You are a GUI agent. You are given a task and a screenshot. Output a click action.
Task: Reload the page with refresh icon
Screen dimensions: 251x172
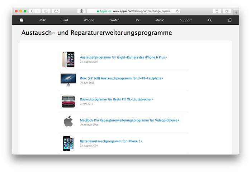[x=177, y=11]
